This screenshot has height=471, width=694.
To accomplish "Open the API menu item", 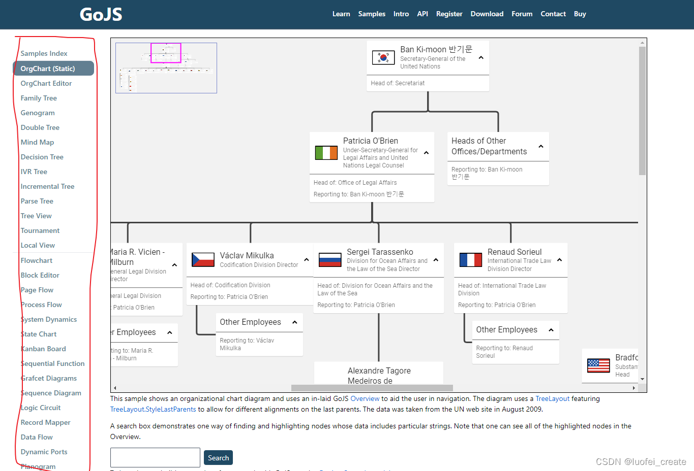I will pyautogui.click(x=423, y=14).
